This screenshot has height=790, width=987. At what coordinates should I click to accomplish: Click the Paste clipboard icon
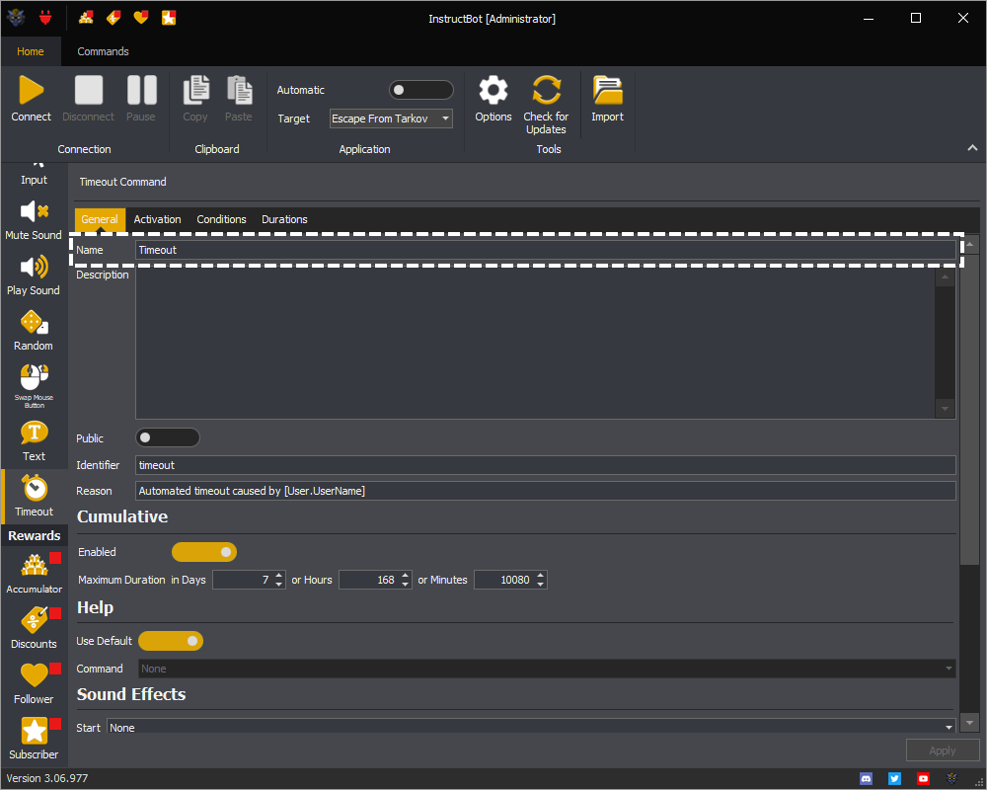coord(239,90)
